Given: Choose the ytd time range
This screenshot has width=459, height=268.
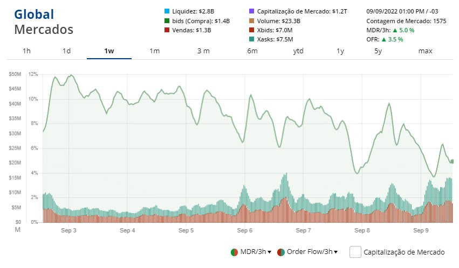Looking at the screenshot, I should pyautogui.click(x=298, y=51).
